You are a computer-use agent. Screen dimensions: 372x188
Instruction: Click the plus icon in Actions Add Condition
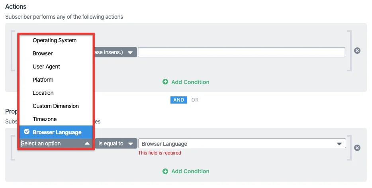click(165, 82)
